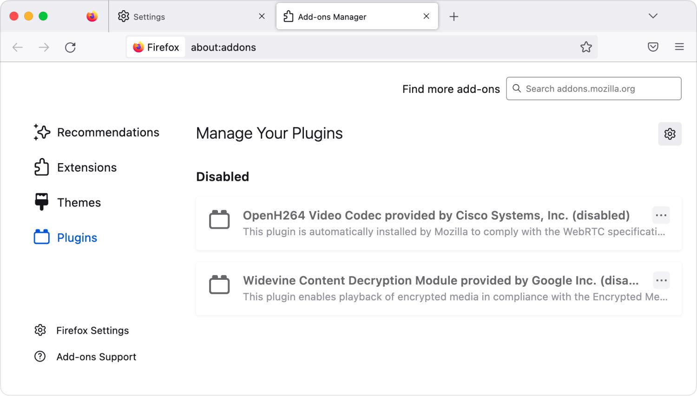Viewport: 697px width, 396px height.
Task: Open more options for Widevine plugin
Action: click(x=661, y=280)
